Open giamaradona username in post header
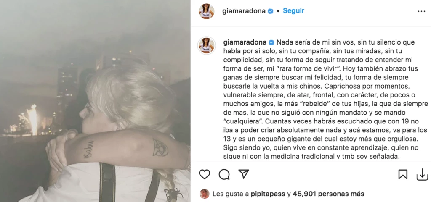Image resolution: width=431 pixels, height=202 pixels. point(244,11)
